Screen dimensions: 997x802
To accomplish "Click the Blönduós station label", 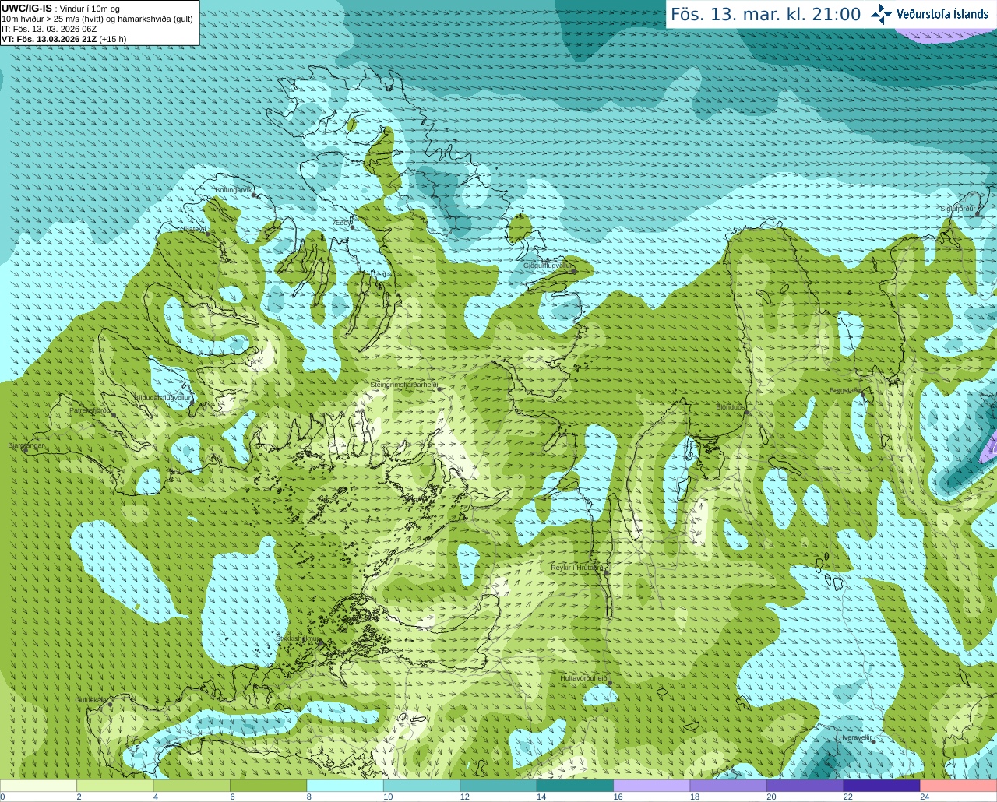I will pyautogui.click(x=731, y=407).
